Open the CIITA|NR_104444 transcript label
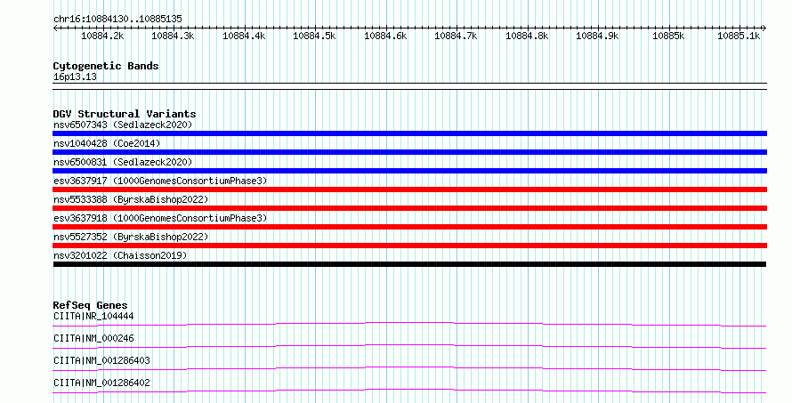This screenshot has height=403, width=792. tap(93, 316)
